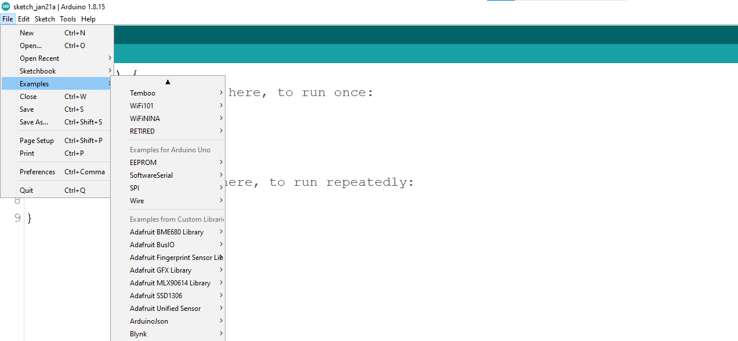This screenshot has height=341, width=738.
Task: Expand the WiFiNINA examples
Action: point(168,119)
